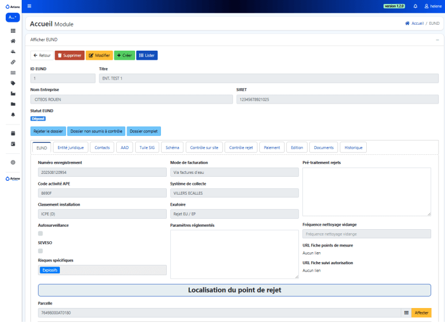Screen dimensions: 445x323
Task: Click the faucet icon in left sidebar
Action: [13, 51]
